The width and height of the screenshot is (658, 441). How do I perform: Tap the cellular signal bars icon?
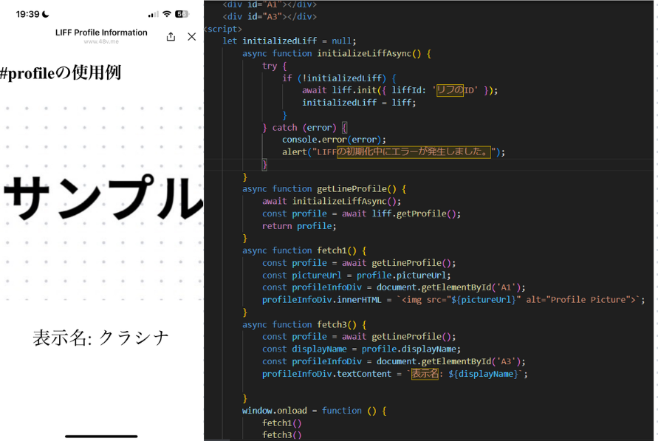[153, 15]
